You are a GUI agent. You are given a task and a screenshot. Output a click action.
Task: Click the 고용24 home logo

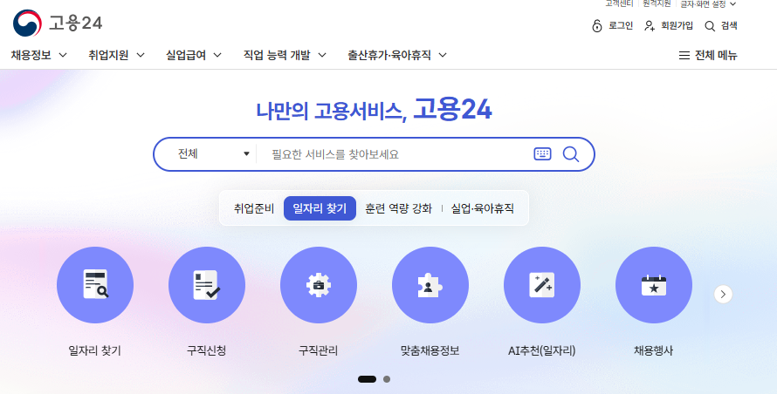pos(58,23)
